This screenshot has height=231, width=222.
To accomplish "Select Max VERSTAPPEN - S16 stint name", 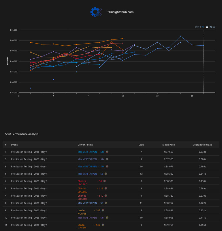I will 91,167.
